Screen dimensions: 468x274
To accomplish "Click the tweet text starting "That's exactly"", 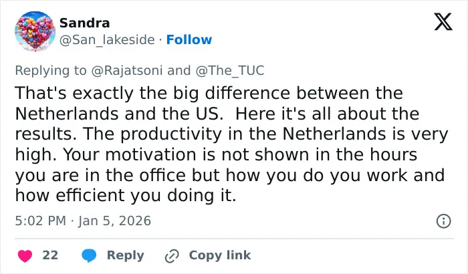I will (x=231, y=144).
